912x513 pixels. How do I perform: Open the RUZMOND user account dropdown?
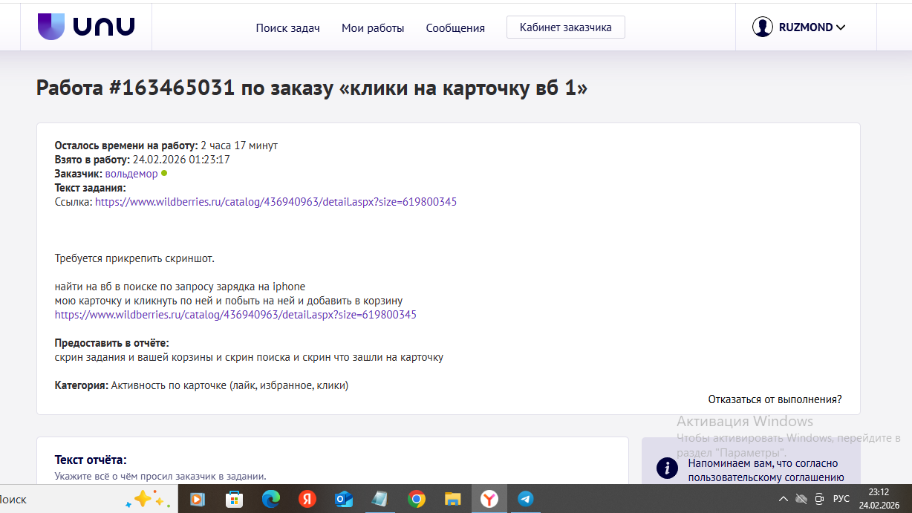coord(812,27)
